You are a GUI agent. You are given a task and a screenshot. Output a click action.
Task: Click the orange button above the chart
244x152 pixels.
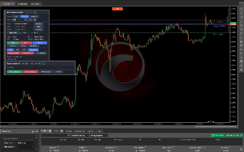pos(118,9)
